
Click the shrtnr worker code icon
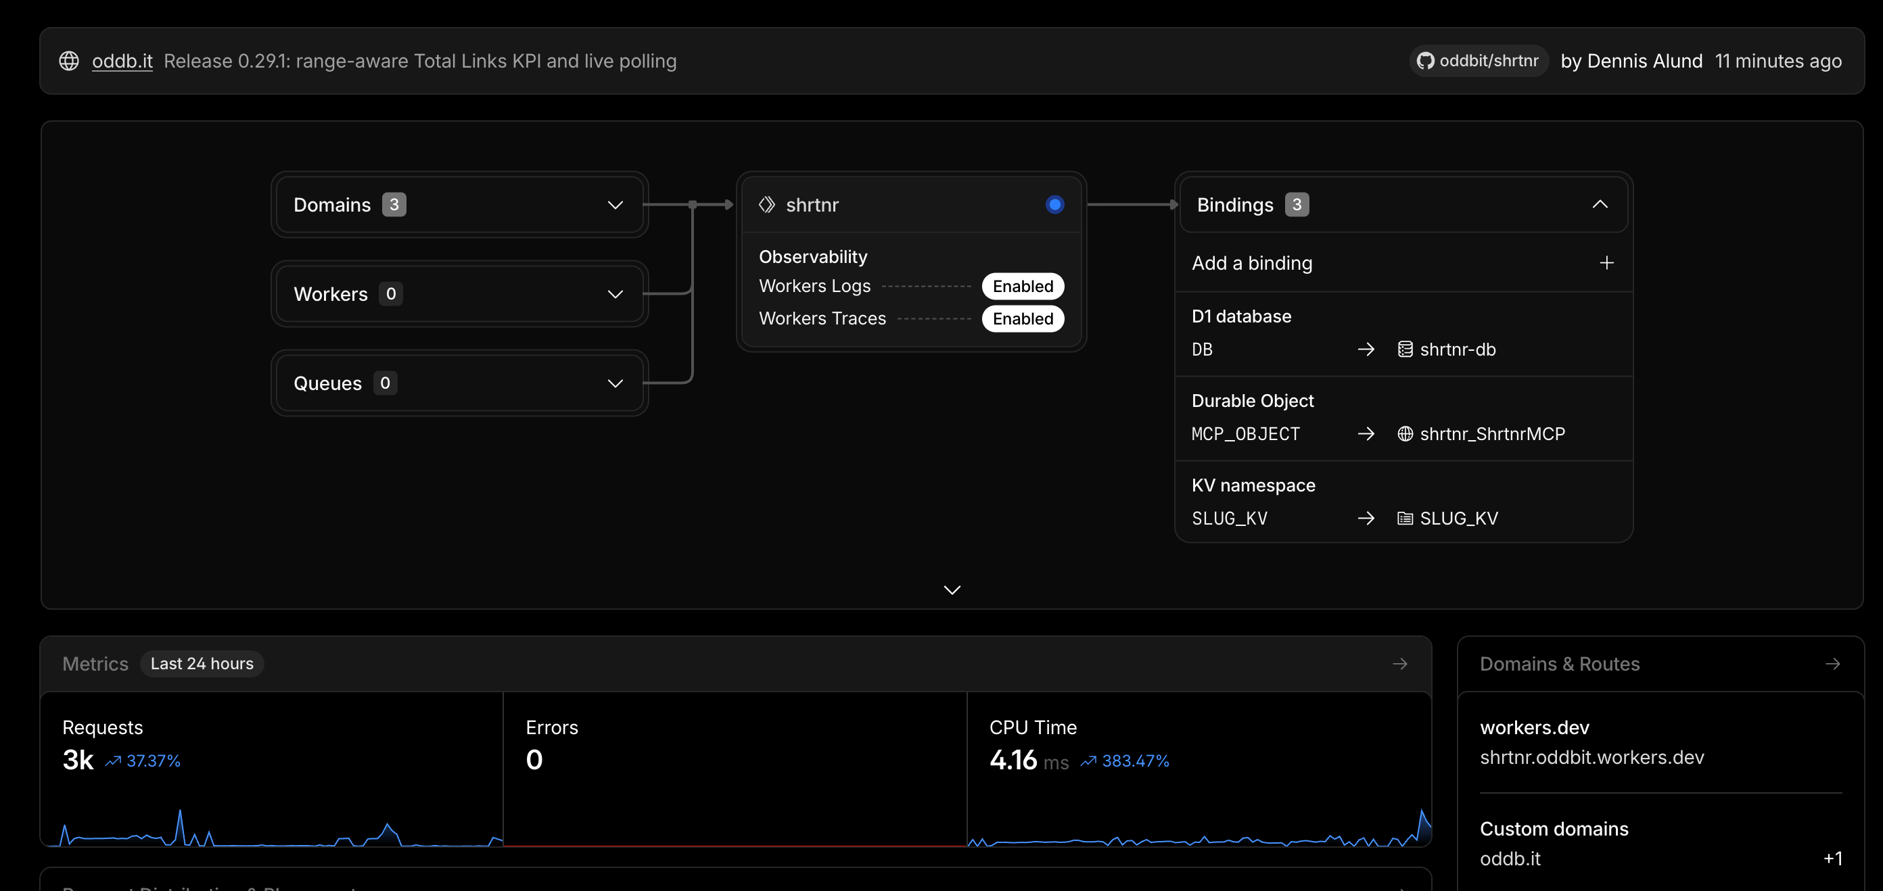[767, 204]
